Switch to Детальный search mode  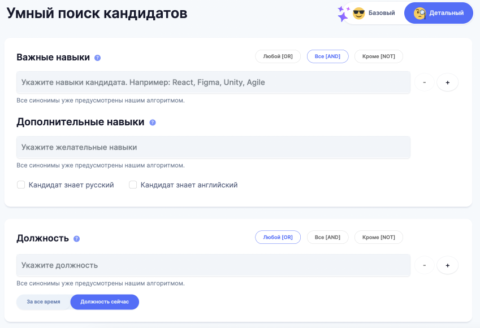point(439,13)
